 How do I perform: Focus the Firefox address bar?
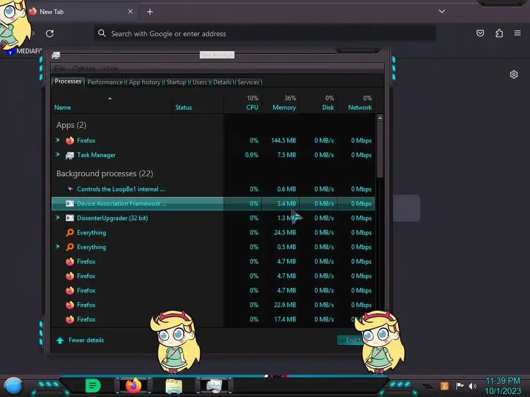tap(264, 34)
